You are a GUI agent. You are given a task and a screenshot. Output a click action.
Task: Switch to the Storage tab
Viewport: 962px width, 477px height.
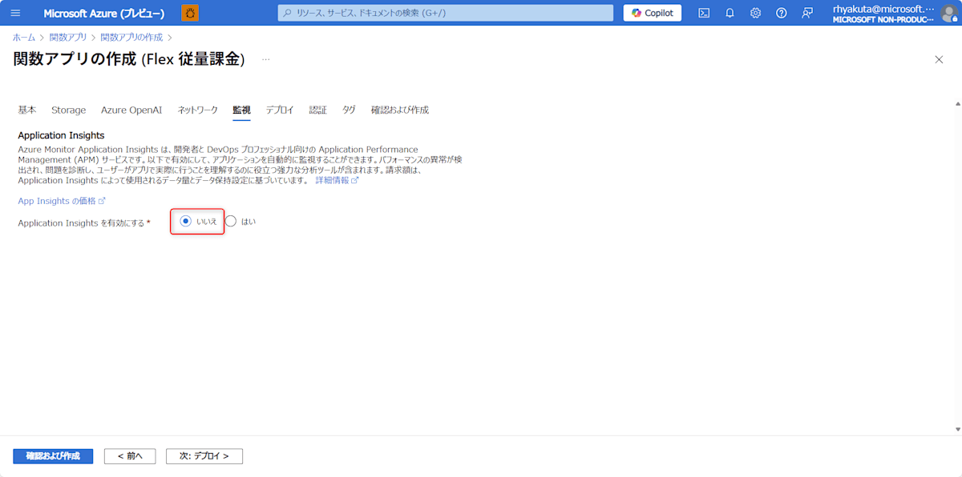69,110
